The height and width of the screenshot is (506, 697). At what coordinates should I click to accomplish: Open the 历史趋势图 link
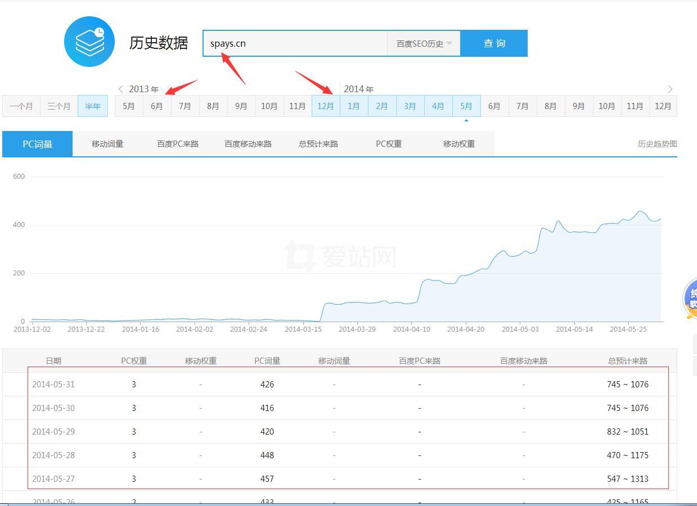[x=657, y=144]
